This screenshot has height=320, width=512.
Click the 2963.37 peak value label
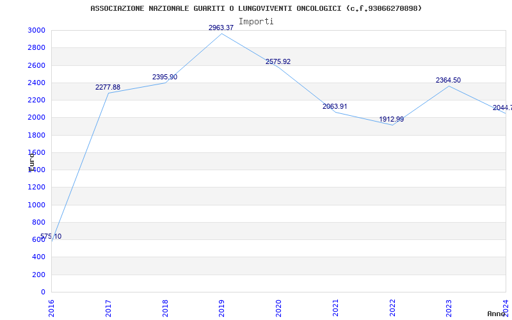(221, 28)
